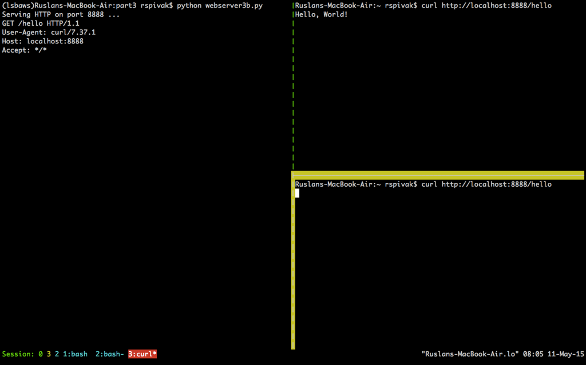
Task: Click the white cursor block in bottom-right pane
Action: (x=297, y=193)
